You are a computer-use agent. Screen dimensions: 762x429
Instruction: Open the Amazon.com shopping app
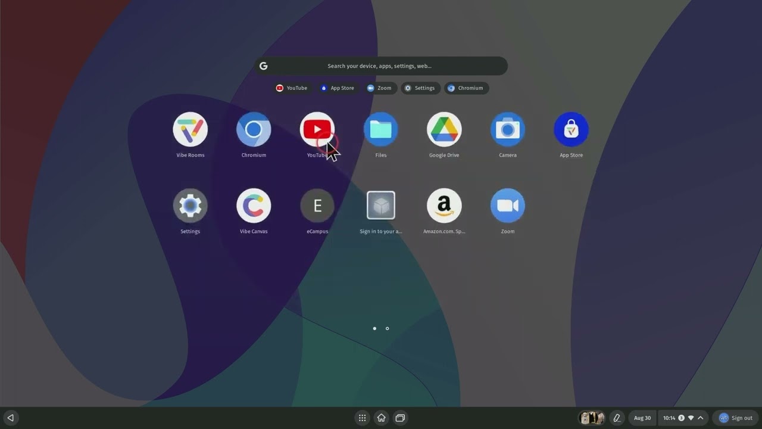[444, 206]
